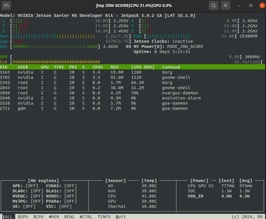This screenshot has width=266, height=219.
Task: Switch to the 3CPU tab
Action: click(38, 217)
